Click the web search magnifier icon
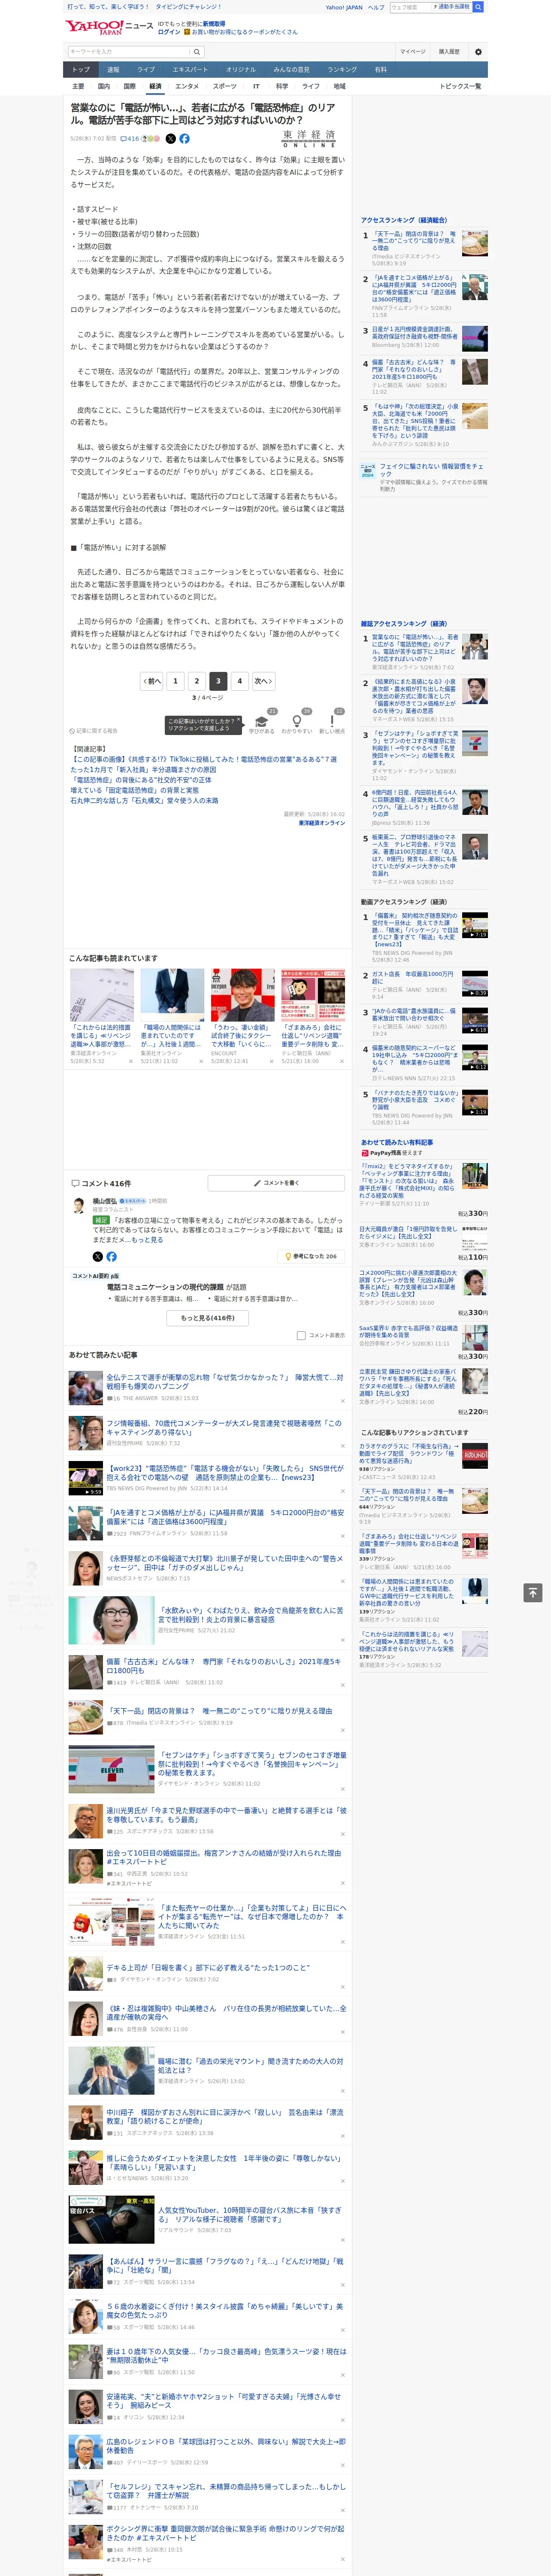This screenshot has width=551, height=2576. [x=478, y=7]
